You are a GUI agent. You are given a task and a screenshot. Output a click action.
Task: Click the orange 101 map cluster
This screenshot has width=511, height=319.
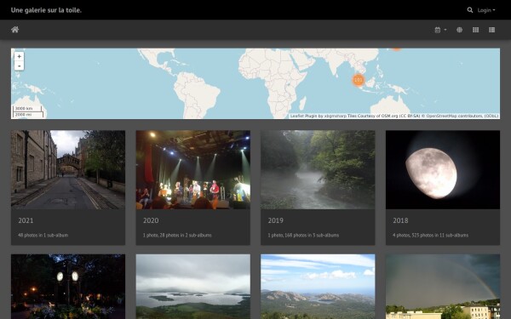coord(359,80)
